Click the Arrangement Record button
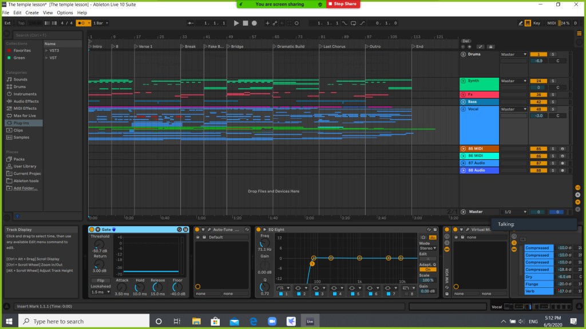The height and width of the screenshot is (329, 586). pyautogui.click(x=254, y=23)
